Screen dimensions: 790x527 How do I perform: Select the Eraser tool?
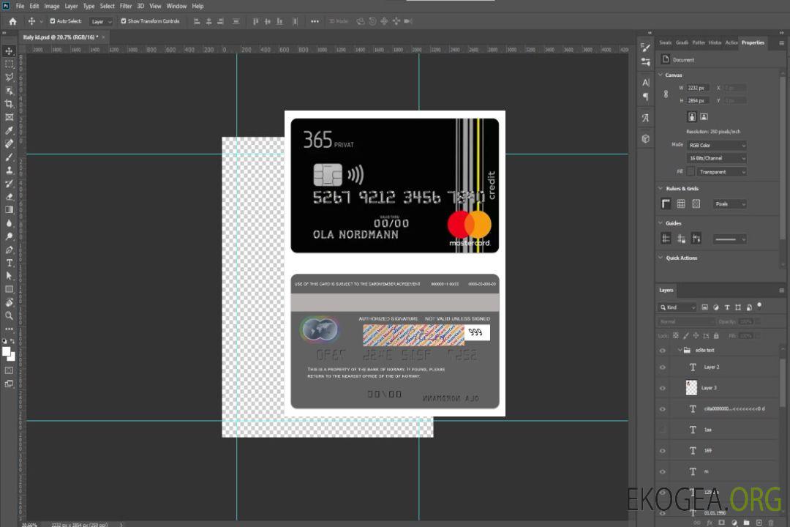(x=9, y=197)
